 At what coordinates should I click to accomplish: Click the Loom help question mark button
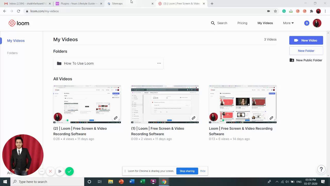321,169
